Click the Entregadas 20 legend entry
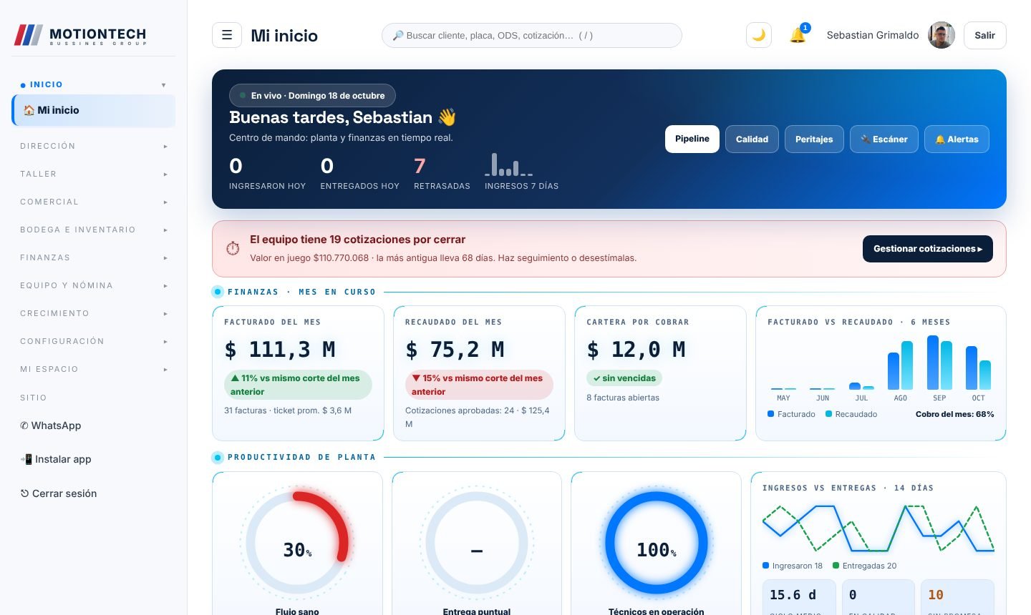 (865, 566)
